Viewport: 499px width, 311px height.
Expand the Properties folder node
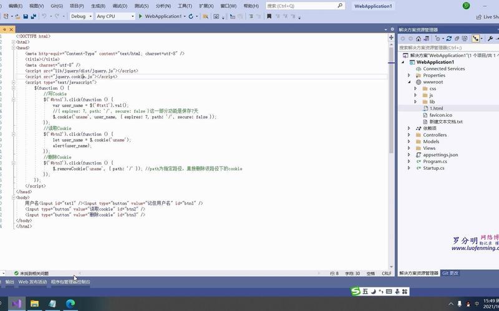click(x=409, y=75)
